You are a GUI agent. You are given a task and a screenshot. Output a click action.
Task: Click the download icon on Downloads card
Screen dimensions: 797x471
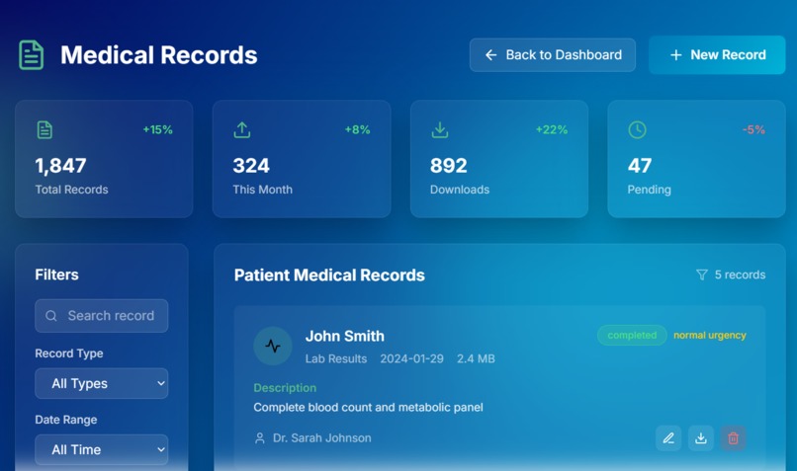(440, 130)
